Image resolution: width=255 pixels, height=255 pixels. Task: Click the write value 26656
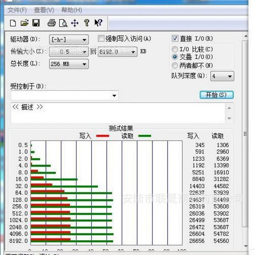tap(197, 241)
